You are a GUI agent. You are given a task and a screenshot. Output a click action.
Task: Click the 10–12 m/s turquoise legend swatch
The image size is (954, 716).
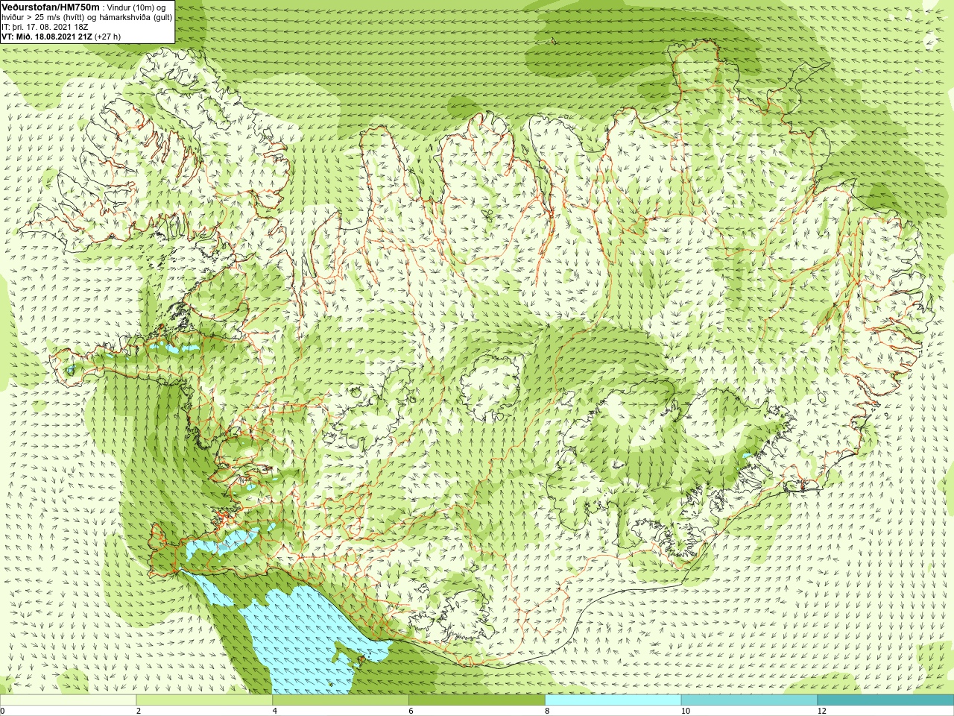point(749,700)
